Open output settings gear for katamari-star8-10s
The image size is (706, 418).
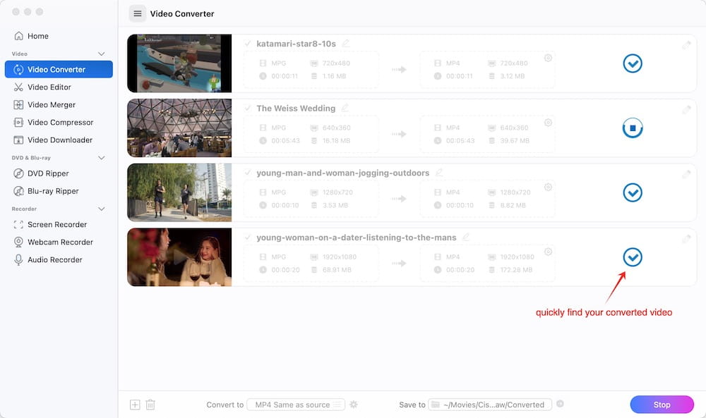(548, 58)
